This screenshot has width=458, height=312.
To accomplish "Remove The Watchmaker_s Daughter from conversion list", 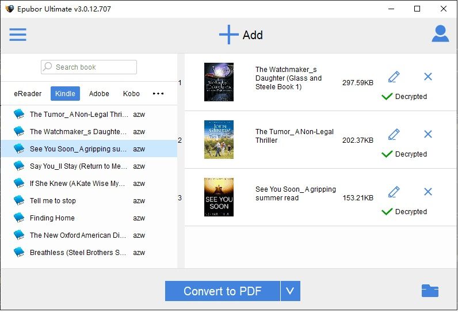I will click(x=428, y=77).
